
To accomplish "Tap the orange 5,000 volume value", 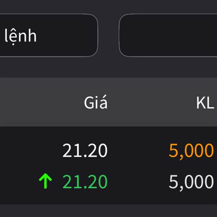I will pos(191,151).
